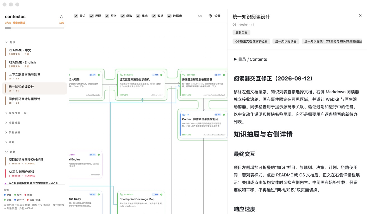Click the blue 进行中 legend dot

pos(15,200)
